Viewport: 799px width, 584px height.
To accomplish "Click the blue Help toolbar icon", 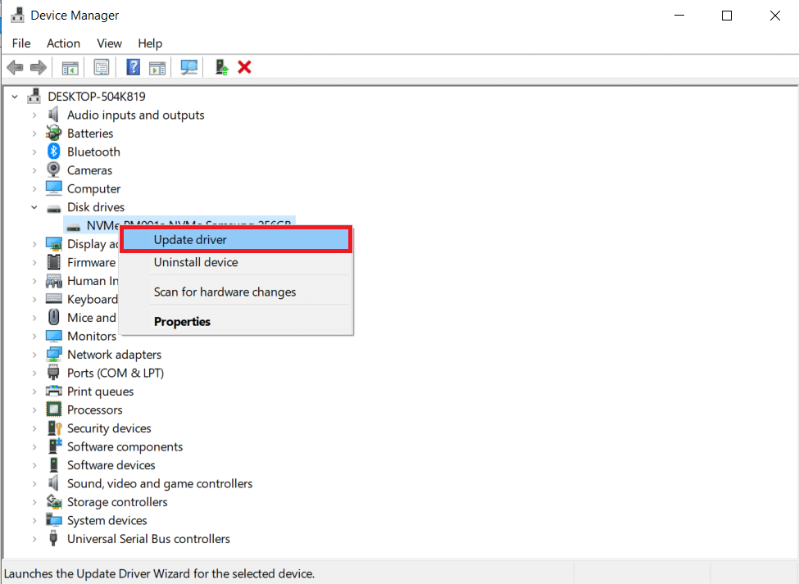I will point(133,67).
